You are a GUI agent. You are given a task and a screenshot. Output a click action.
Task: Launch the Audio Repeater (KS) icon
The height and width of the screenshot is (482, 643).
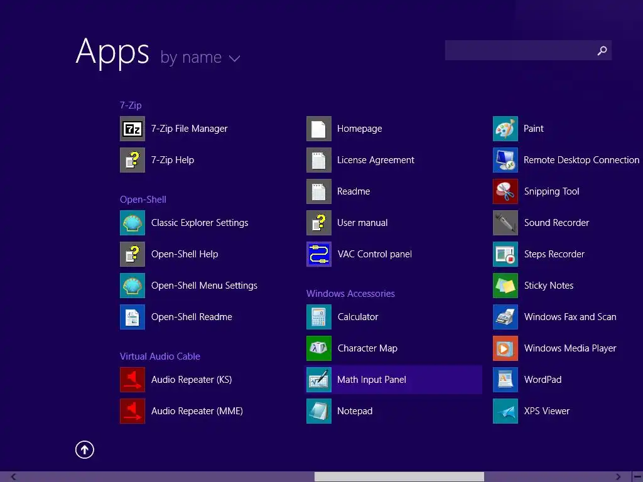132,380
